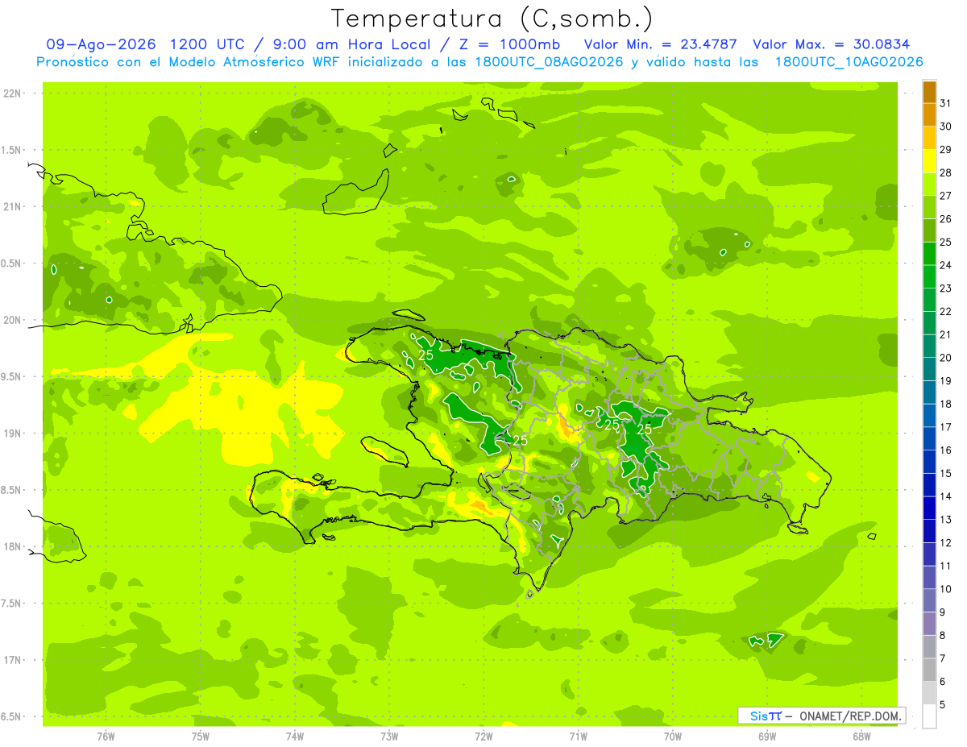The width and height of the screenshot is (967, 747).
Task: Click the 'Temperatura (C,somb.)' chart title
Action: coord(492,19)
